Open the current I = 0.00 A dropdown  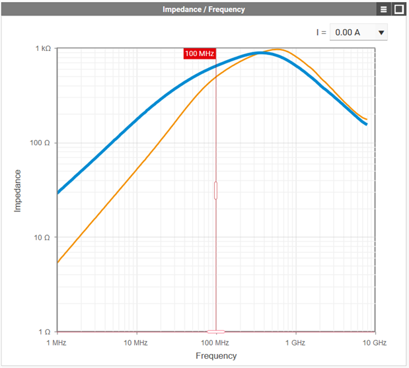tap(358, 32)
